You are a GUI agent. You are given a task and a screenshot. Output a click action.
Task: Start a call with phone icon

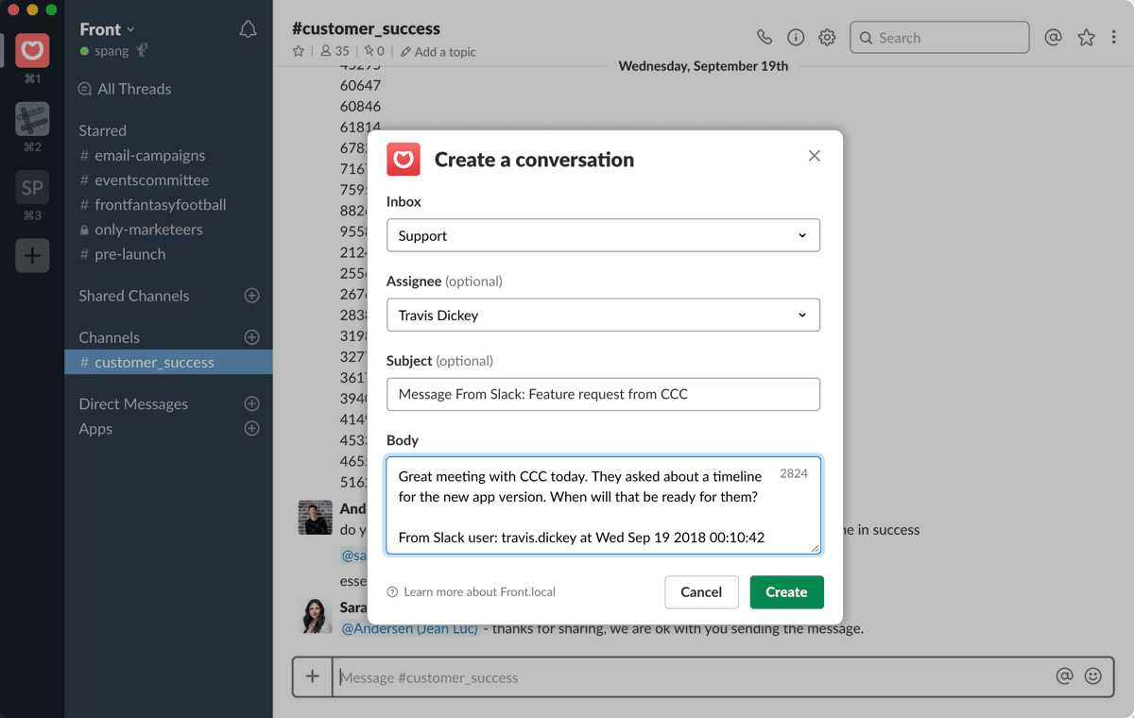pyautogui.click(x=765, y=38)
